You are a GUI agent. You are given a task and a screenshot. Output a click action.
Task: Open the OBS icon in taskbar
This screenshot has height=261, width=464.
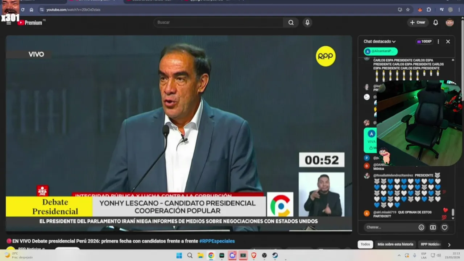[x=264, y=256]
